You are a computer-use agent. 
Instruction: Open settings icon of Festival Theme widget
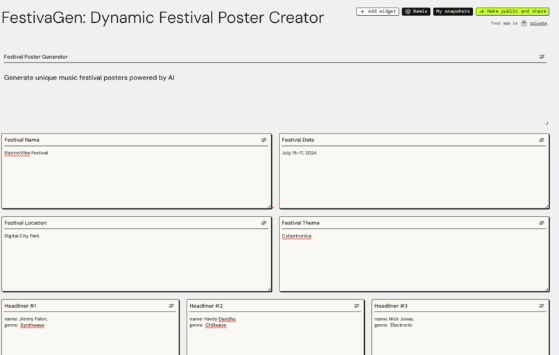click(x=541, y=223)
